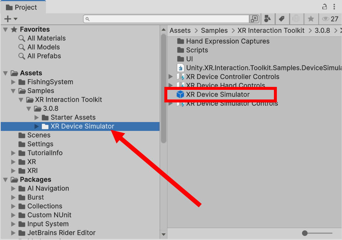Adjust the icon size slider
Viewport: 342px width, 240px height.
[x=305, y=233]
